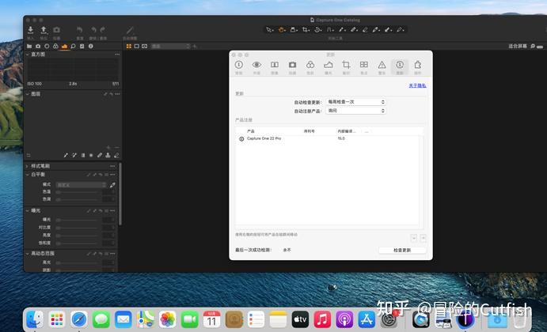Select the Capture One 22 Pro row
The image size is (547, 332).
click(328, 138)
